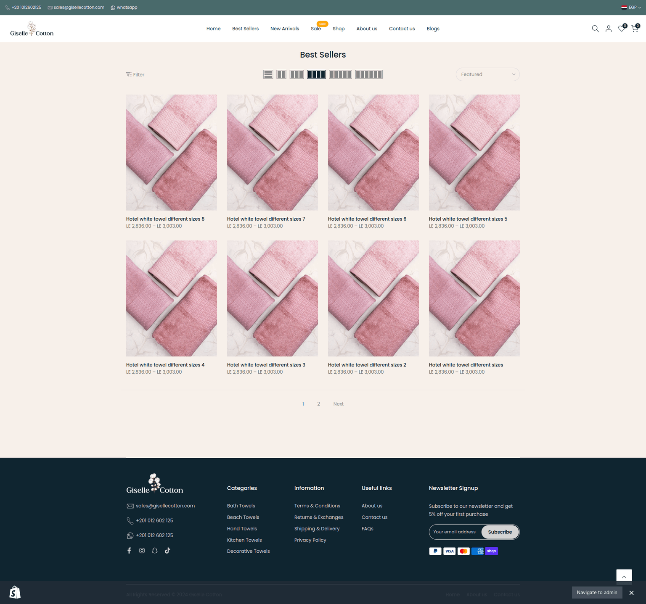Open the Sale menu item
The image size is (646, 604).
(x=316, y=29)
